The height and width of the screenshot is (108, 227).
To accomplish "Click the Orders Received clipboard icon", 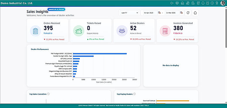I will pos(35,31).
